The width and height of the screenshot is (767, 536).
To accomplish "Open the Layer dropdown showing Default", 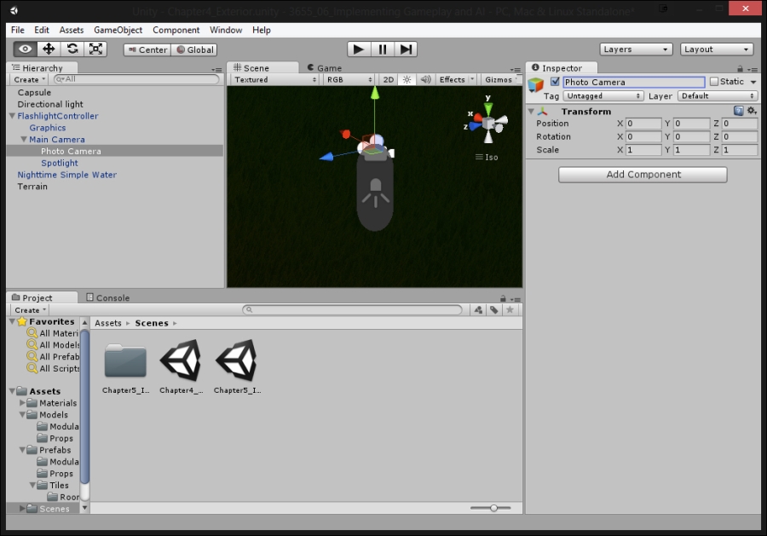I will point(718,96).
